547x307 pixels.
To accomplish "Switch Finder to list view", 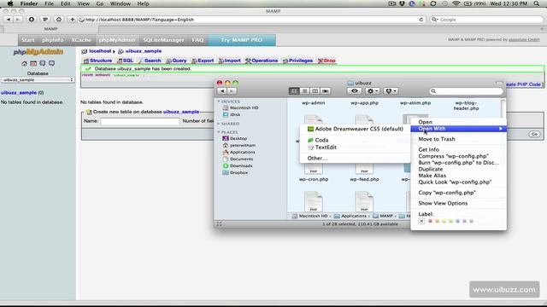I will [x=304, y=91].
